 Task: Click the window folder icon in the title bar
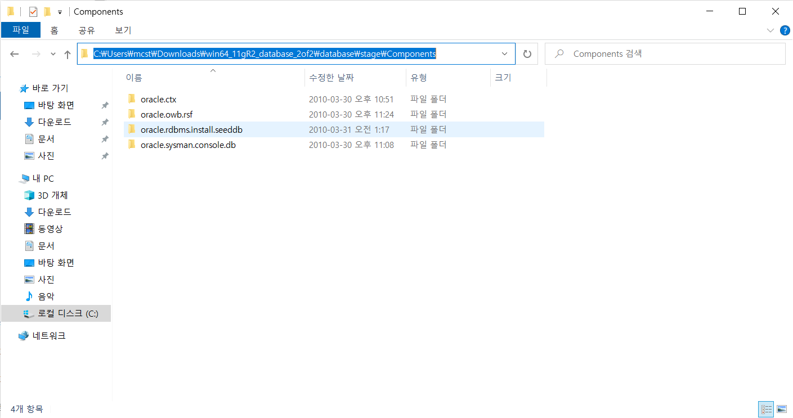11,11
